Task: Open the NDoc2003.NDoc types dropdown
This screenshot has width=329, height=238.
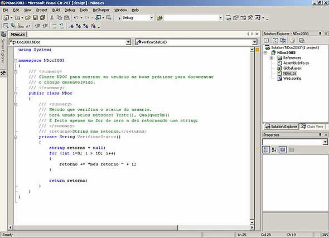Action: point(128,42)
